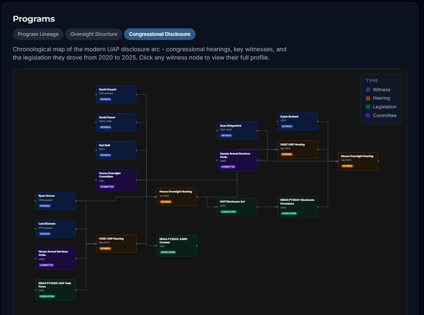Click the Ryan Graves witness node
The height and width of the screenshot is (315, 424).
[56, 201]
